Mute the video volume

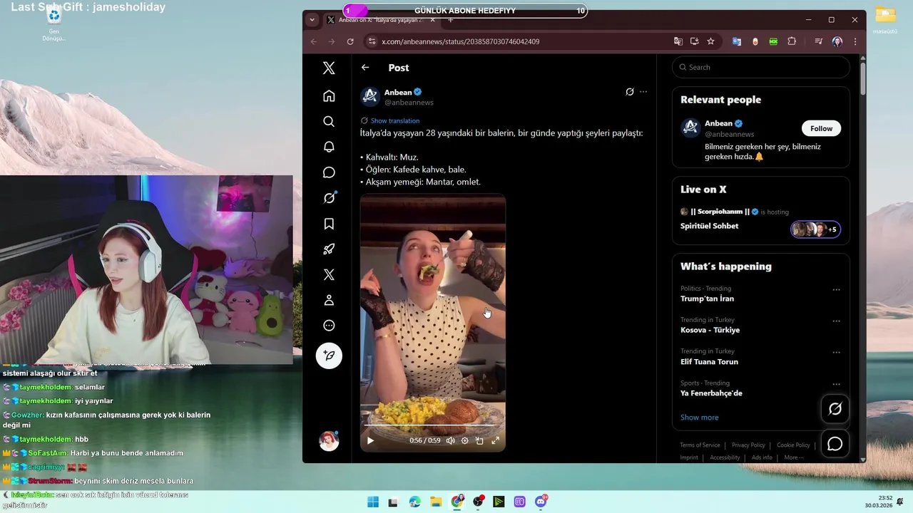(450, 440)
